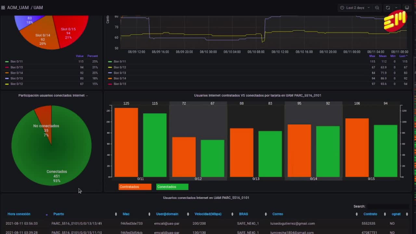Sort pie legend by Percent header
416x234 pixels.
(x=92, y=56)
